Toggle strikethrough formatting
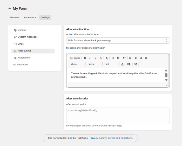Screen dimensions: 182x146 click(x=101, y=58)
